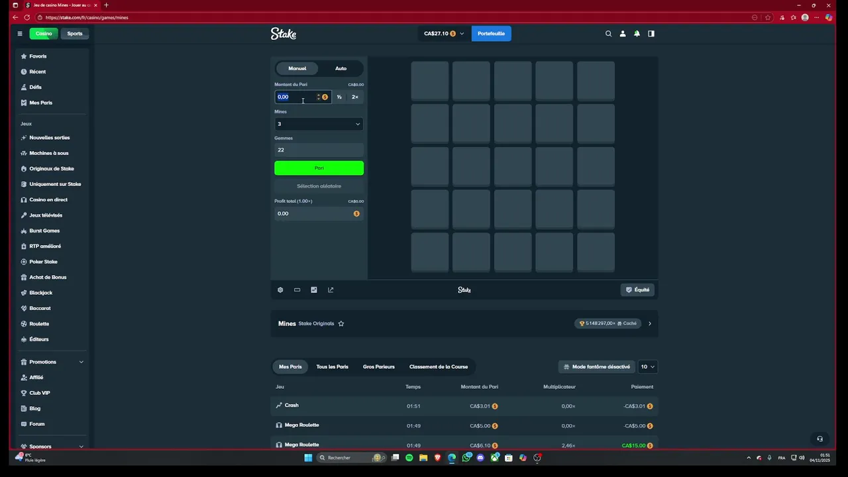The width and height of the screenshot is (848, 477).
Task: Open the Mines count dropdown
Action: (319, 124)
